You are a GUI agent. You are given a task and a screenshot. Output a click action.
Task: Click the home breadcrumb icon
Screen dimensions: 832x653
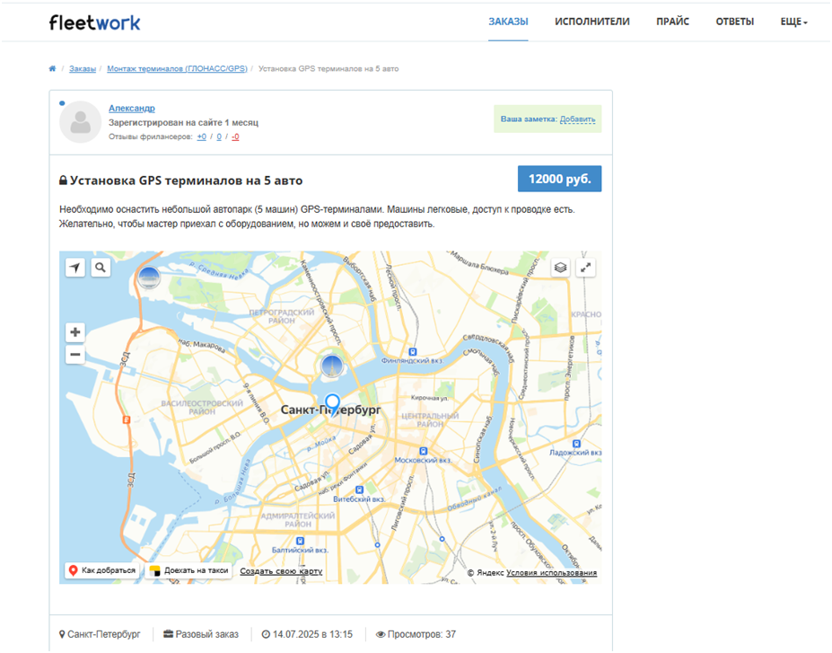[52, 68]
